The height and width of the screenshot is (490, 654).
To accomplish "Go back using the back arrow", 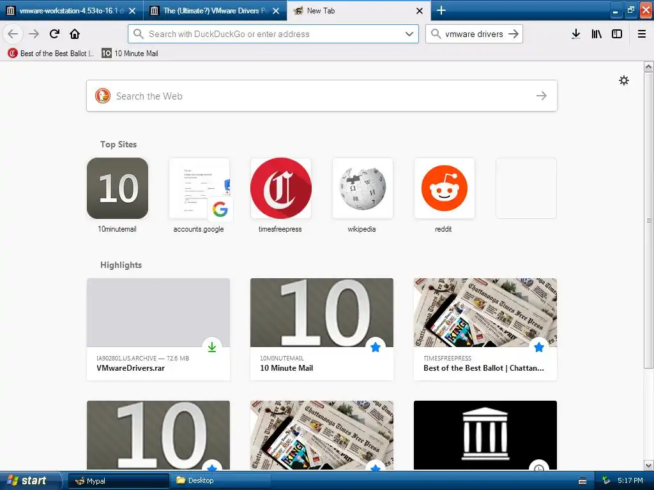I will click(13, 34).
